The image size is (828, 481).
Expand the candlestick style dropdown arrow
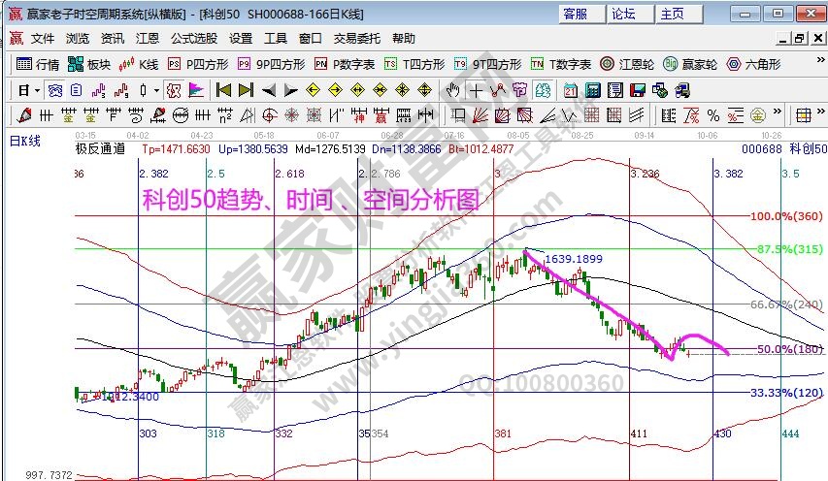click(x=157, y=90)
